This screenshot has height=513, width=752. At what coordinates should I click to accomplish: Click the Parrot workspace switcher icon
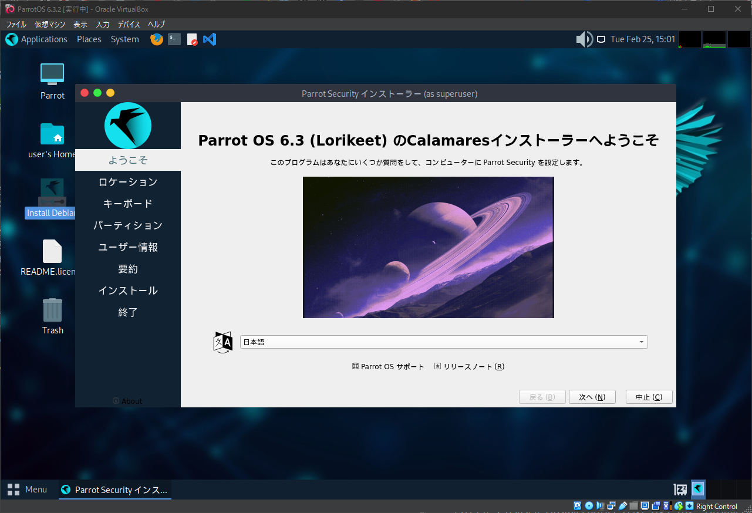[x=698, y=489]
